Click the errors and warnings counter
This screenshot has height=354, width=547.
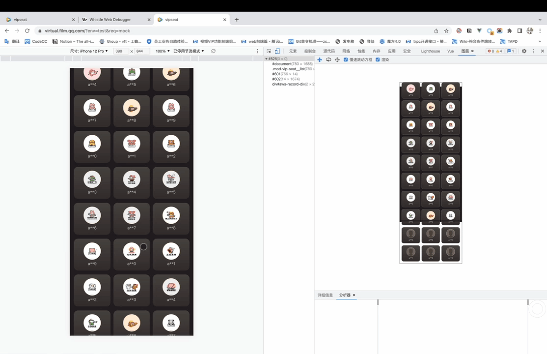[x=494, y=51]
